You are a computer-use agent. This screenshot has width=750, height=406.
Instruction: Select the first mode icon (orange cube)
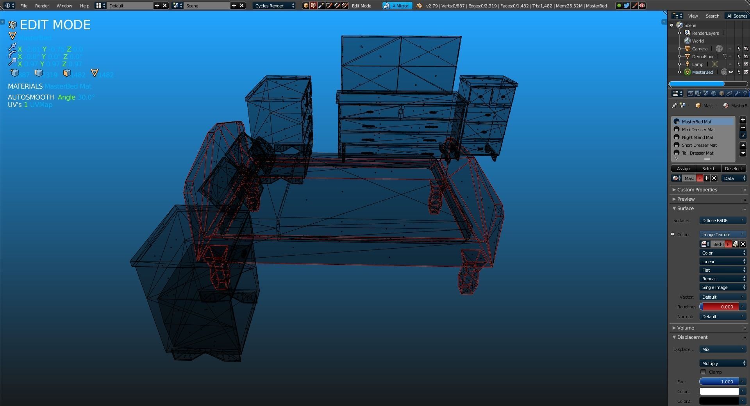(306, 5)
